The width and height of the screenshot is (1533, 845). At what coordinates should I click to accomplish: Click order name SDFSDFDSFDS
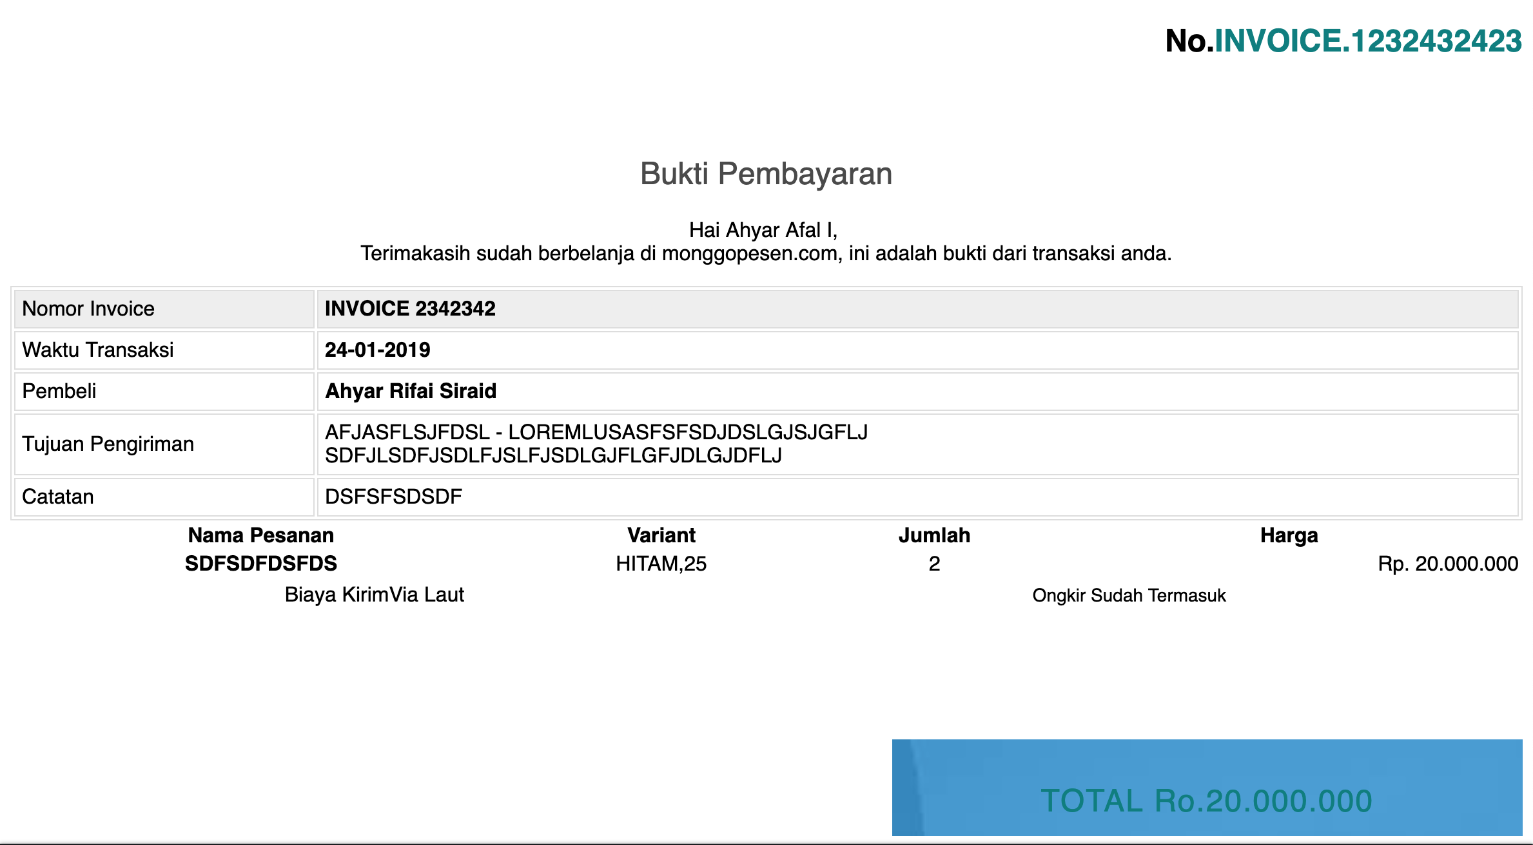pos(261,564)
